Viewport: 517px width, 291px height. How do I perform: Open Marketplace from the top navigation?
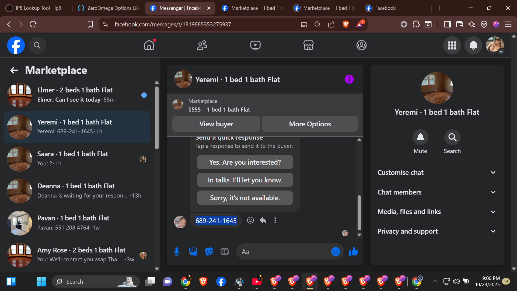click(x=308, y=45)
